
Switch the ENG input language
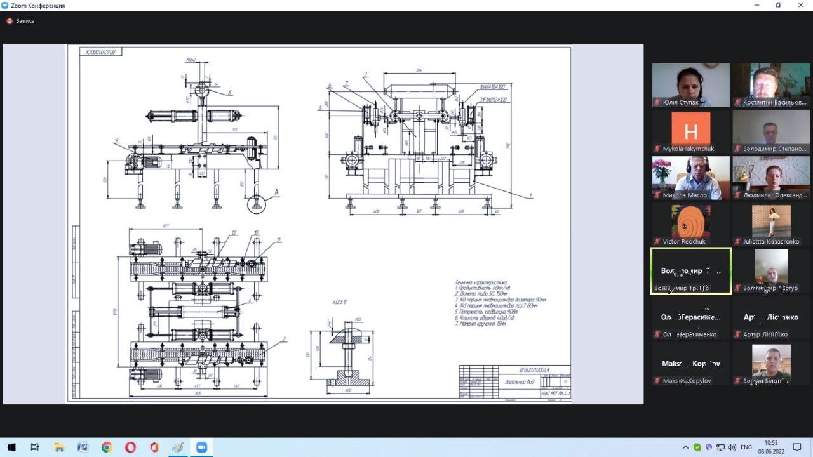pyautogui.click(x=746, y=447)
